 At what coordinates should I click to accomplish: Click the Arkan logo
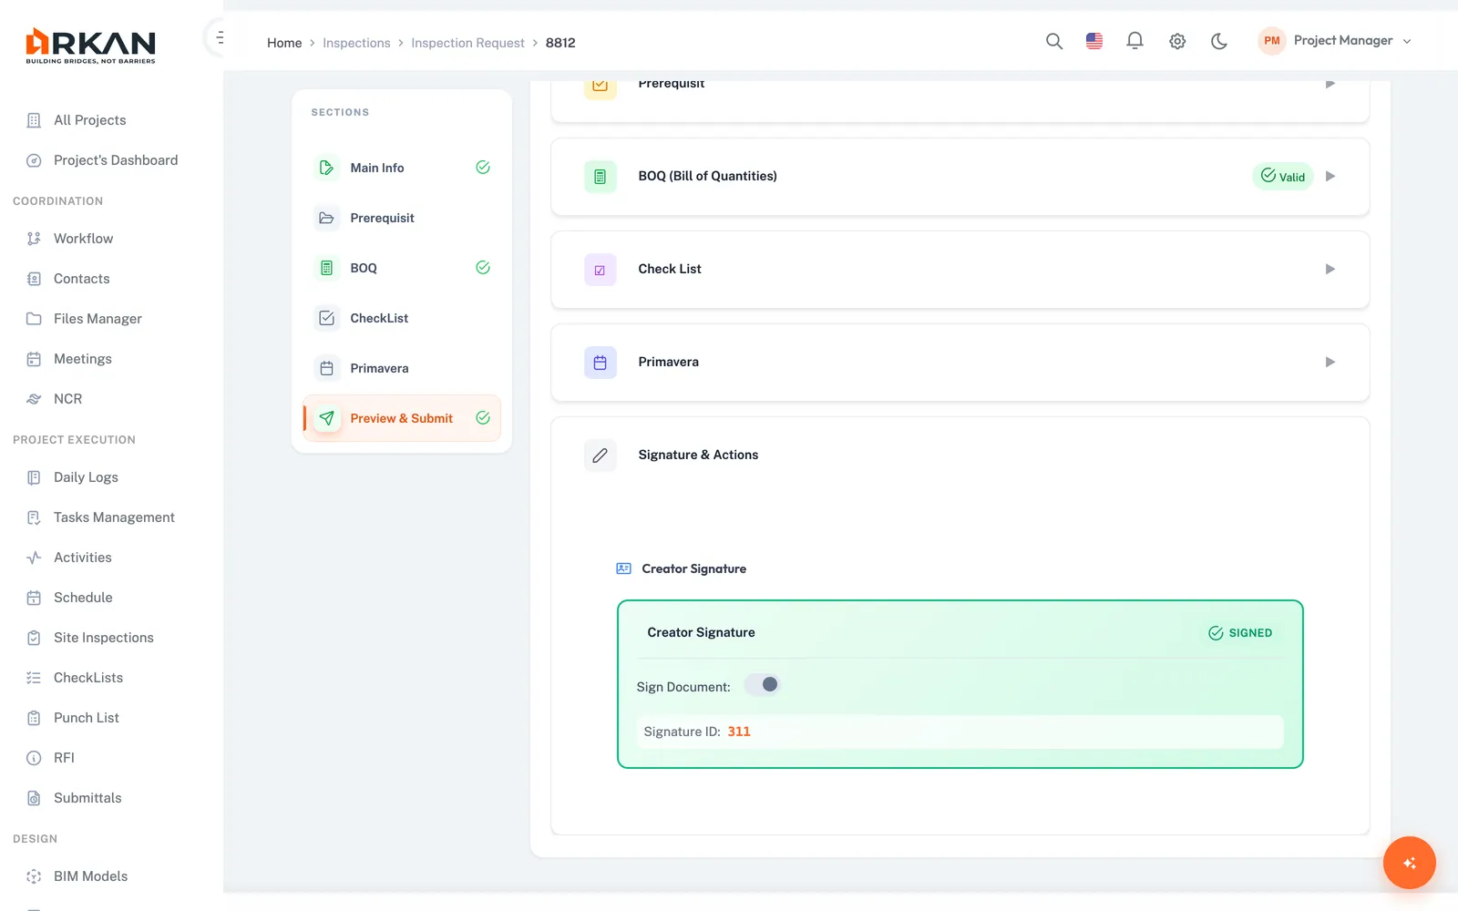click(x=90, y=46)
